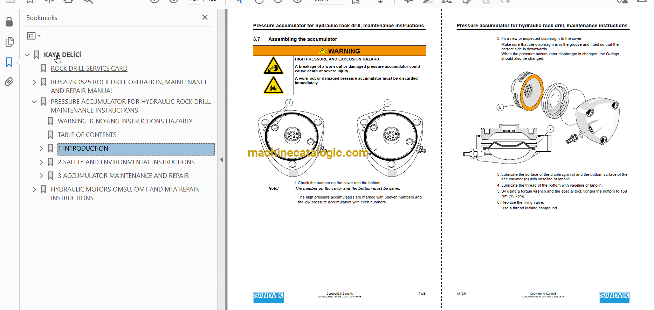Go to Hydraulic Motors OMSU repair bookmark
654x310 pixels.
125,194
